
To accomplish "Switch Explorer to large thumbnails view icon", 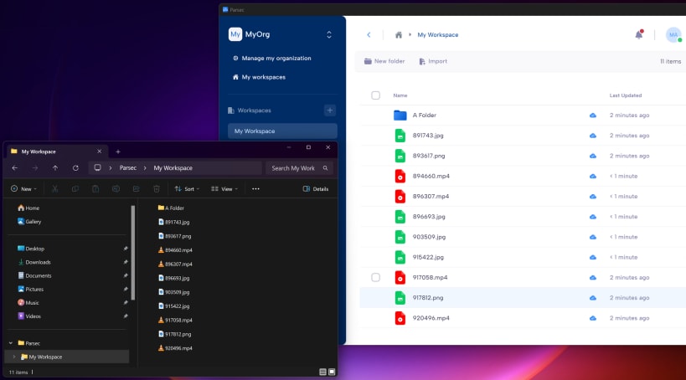I will tap(332, 372).
